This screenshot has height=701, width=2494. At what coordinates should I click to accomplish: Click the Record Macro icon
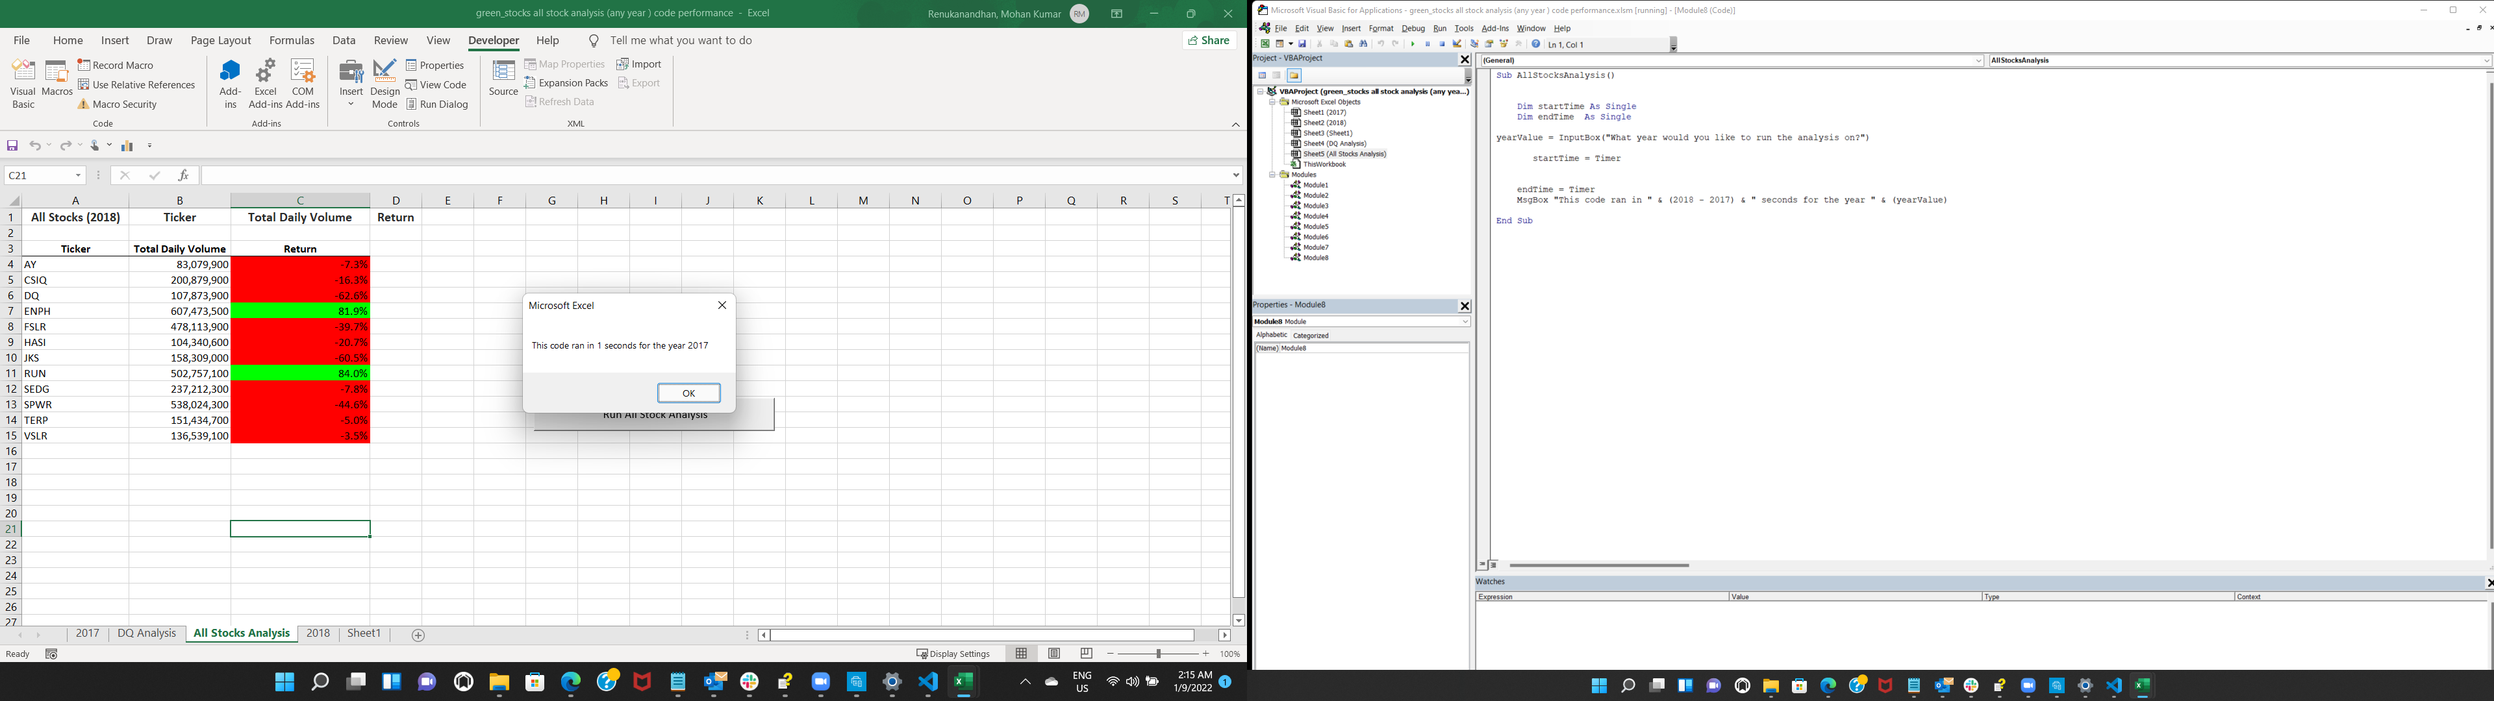coord(85,65)
